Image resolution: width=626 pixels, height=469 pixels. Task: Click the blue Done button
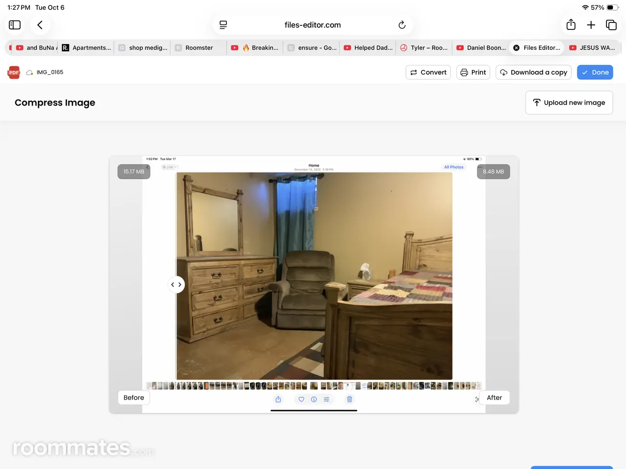tap(595, 72)
